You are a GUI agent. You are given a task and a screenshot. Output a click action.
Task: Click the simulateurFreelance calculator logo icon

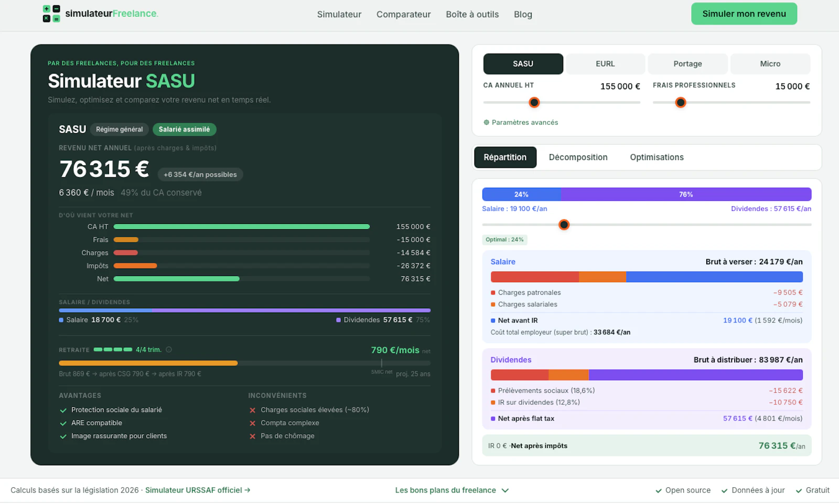[x=51, y=14]
